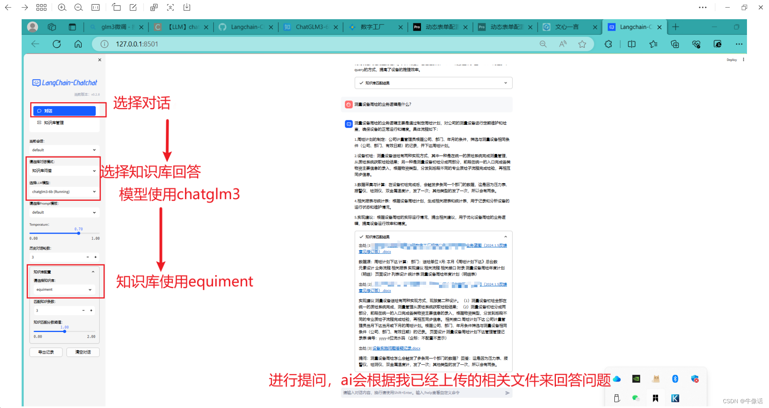Toggle the browser vertical tabs icon
This screenshot has width=769, height=408.
click(x=72, y=27)
